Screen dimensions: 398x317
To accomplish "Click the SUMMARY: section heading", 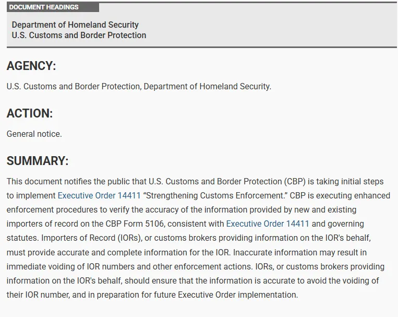I will (38, 161).
